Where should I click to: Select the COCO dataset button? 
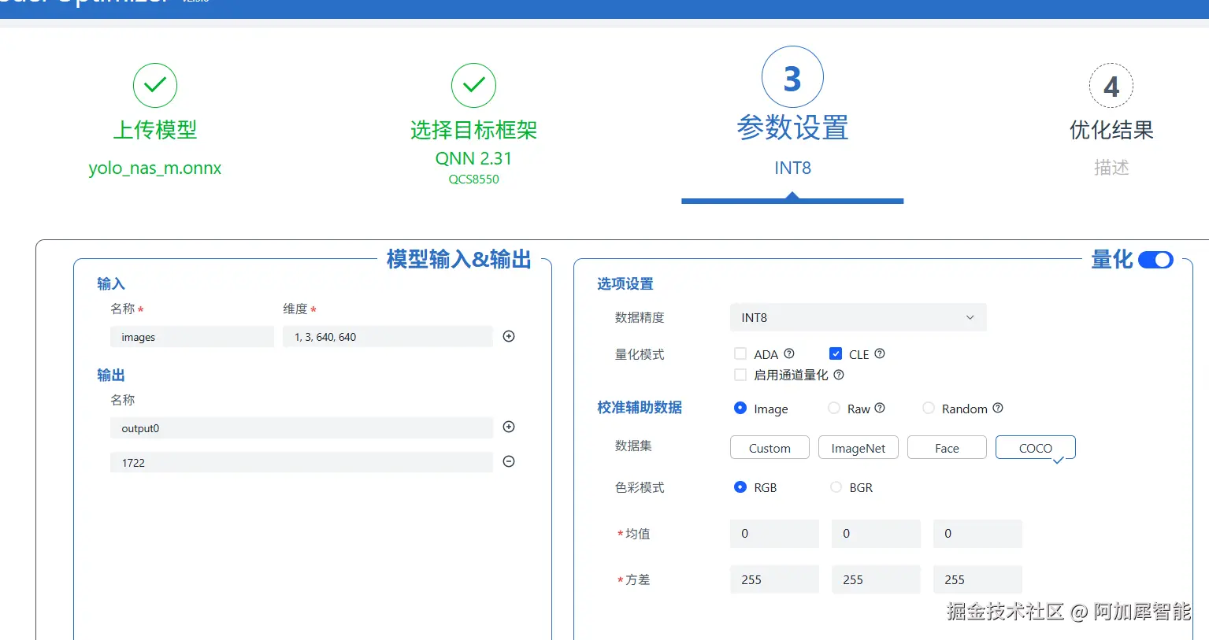coord(1035,447)
